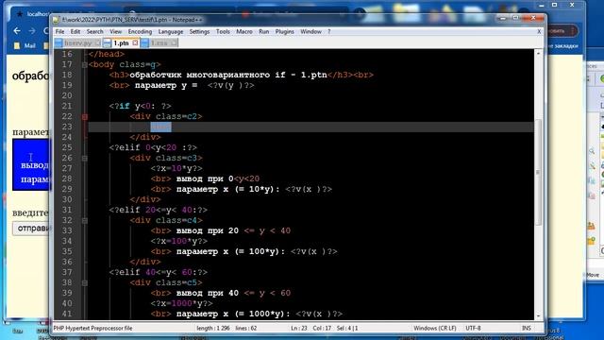Click the editor scrollbar down arrow

[x=538, y=315]
